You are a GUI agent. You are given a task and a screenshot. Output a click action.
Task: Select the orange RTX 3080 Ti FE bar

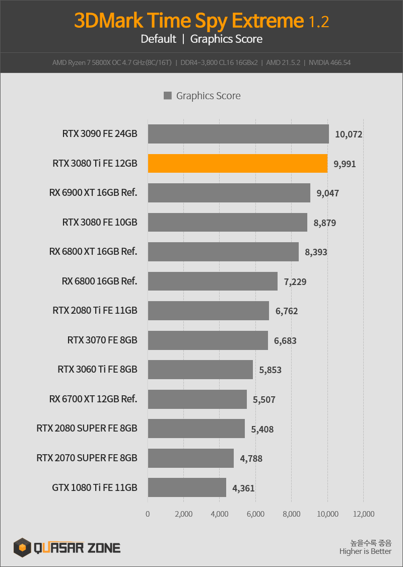pyautogui.click(x=238, y=164)
